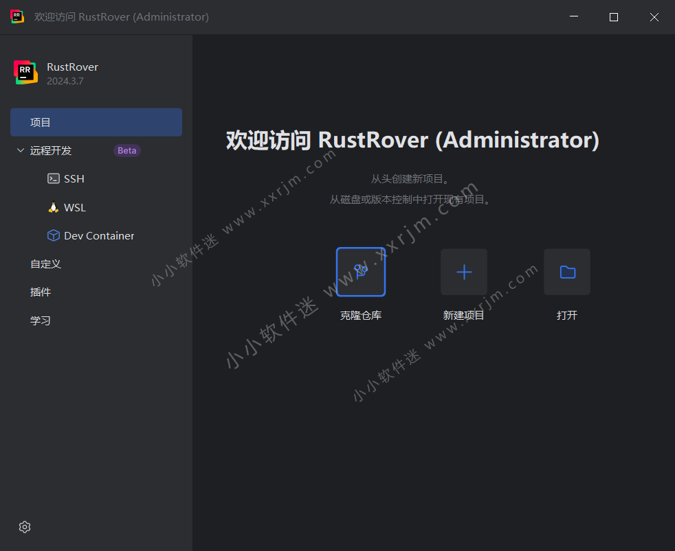
Task: Click the RustRover icon in the title bar
Action: [17, 17]
